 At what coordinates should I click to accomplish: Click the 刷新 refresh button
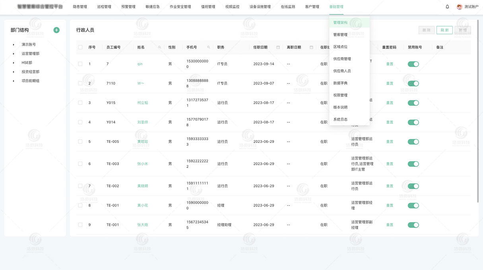click(444, 30)
